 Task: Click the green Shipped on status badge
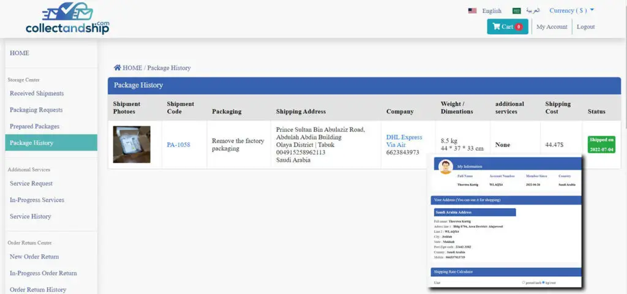click(x=601, y=145)
